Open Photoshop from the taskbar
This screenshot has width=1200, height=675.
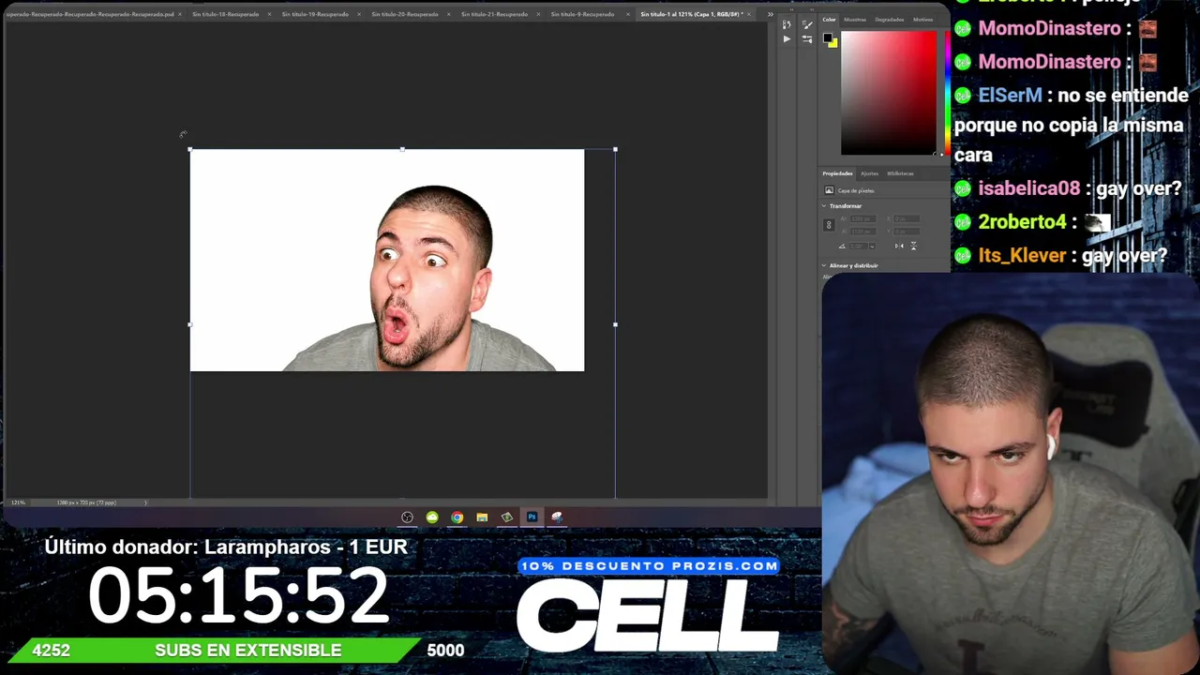532,517
